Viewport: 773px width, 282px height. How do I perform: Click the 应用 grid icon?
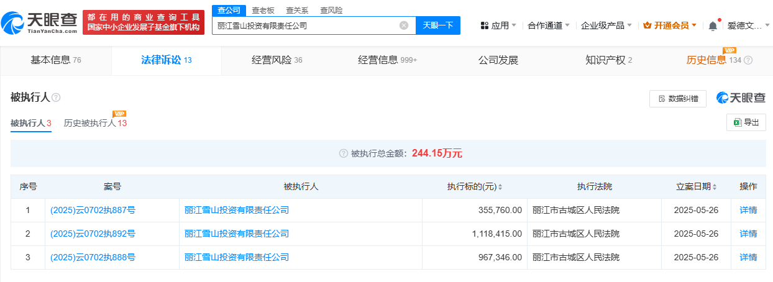484,25
